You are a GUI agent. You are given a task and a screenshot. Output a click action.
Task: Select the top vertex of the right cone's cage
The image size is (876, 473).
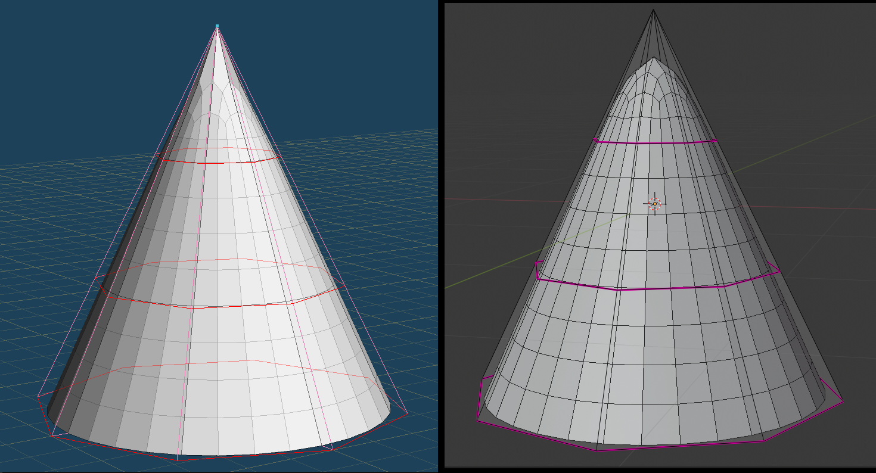pyautogui.click(x=654, y=10)
